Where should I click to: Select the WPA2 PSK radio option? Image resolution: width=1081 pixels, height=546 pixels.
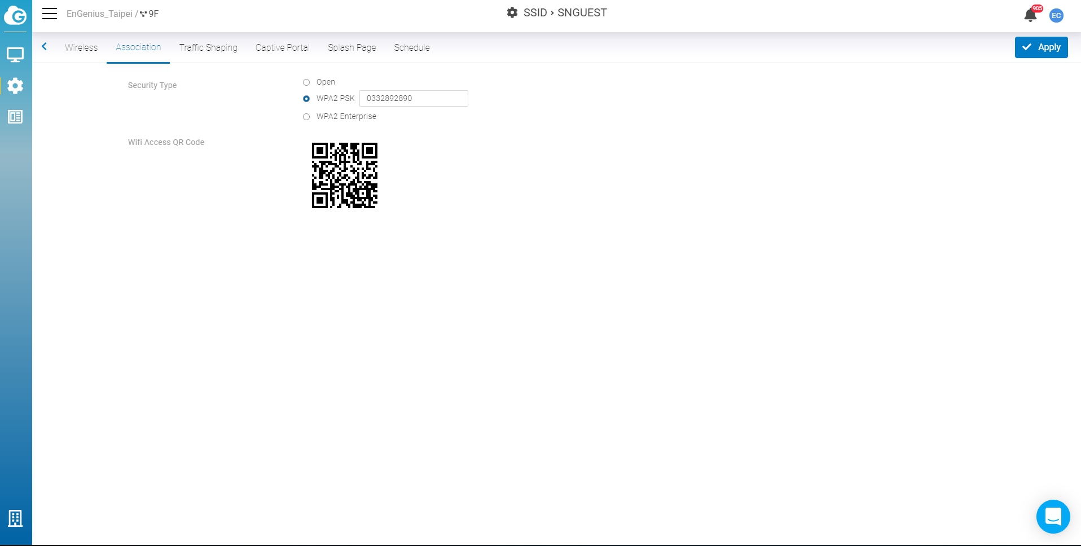point(306,99)
